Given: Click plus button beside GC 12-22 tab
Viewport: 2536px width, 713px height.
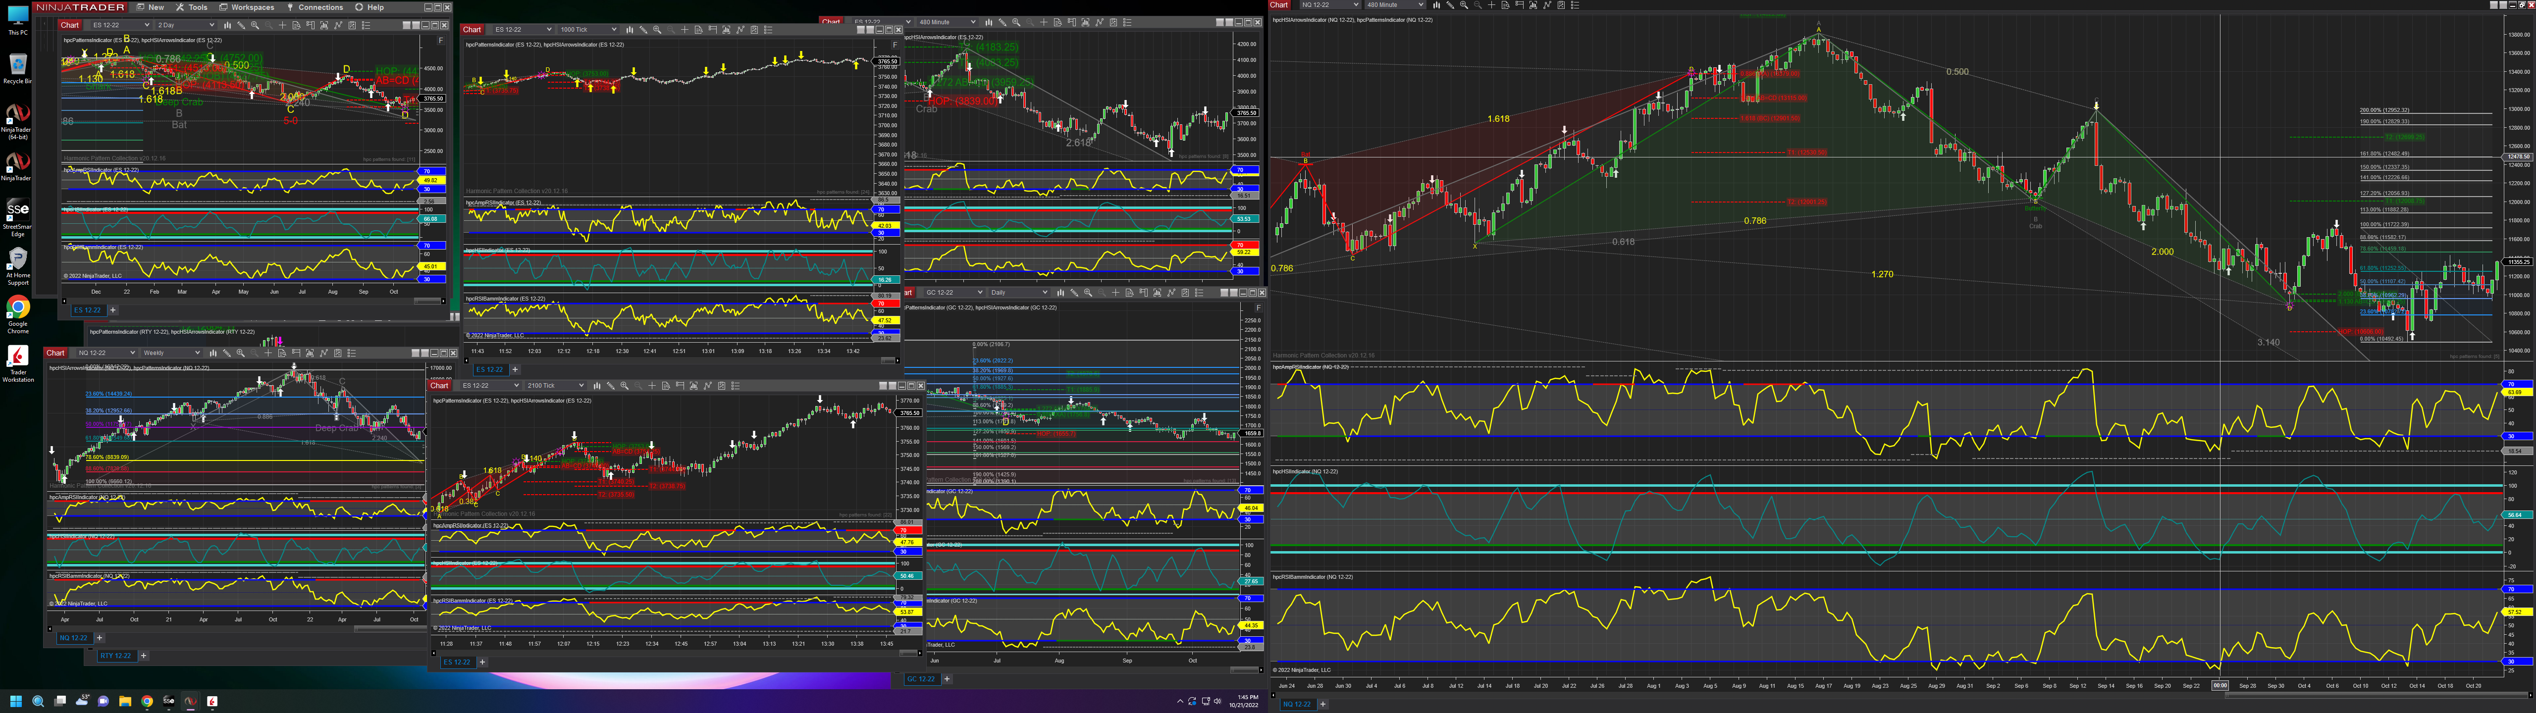Looking at the screenshot, I should pos(947,678).
